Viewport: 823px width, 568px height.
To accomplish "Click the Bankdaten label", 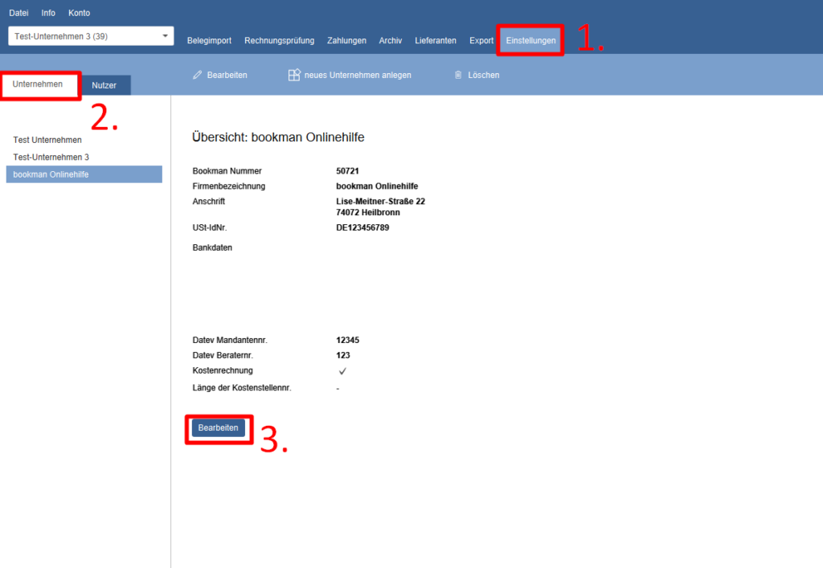I will point(212,247).
